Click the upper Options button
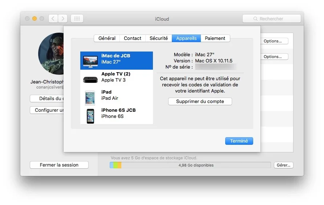 coord(274,41)
